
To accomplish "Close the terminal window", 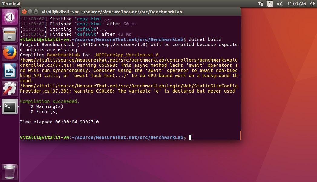I will click(24, 12).
